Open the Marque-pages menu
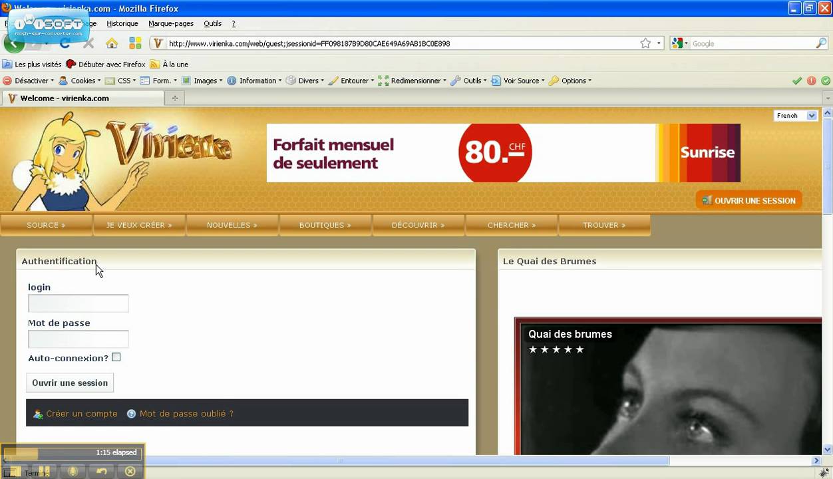The image size is (833, 479). pyautogui.click(x=171, y=23)
